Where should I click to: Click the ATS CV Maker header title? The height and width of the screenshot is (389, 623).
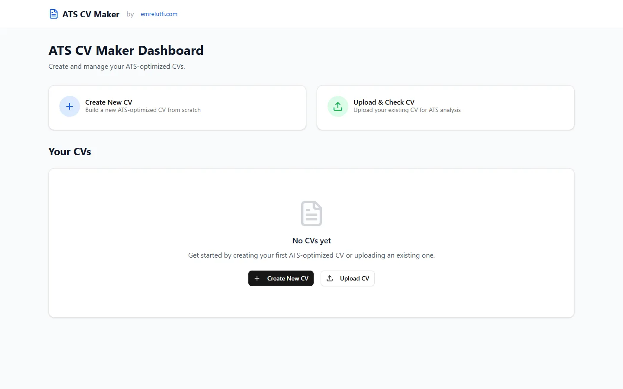click(91, 14)
